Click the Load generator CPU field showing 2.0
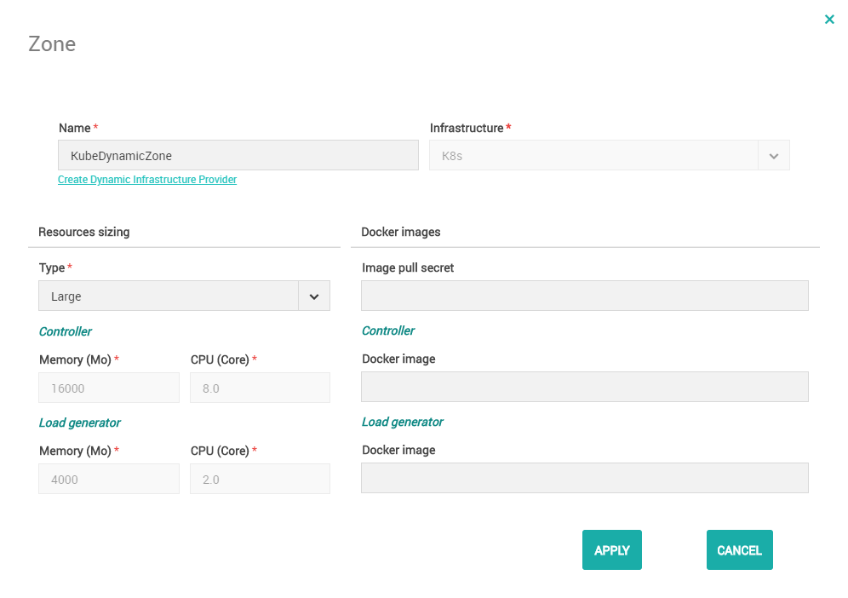Screen dimensions: 848x598 260,479
